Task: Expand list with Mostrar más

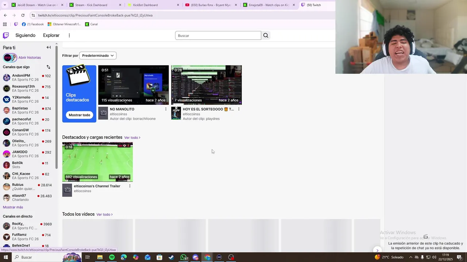Action: tap(13, 207)
